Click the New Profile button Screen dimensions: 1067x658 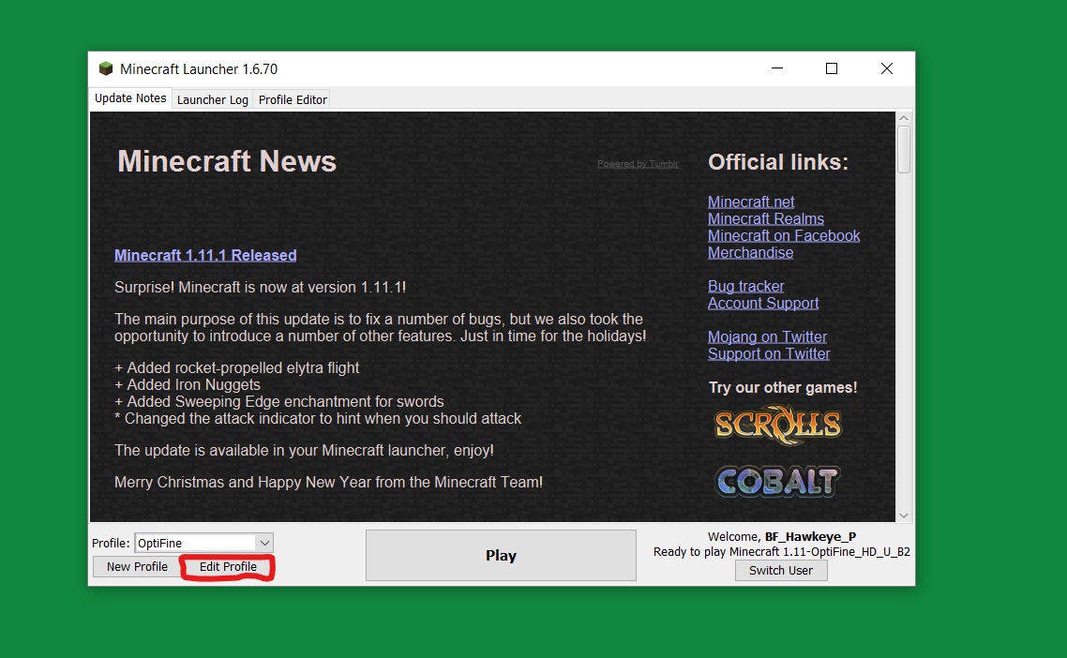point(137,567)
